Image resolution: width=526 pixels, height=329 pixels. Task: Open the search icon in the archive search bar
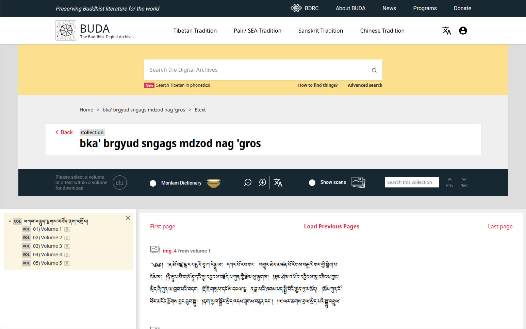[374, 70]
